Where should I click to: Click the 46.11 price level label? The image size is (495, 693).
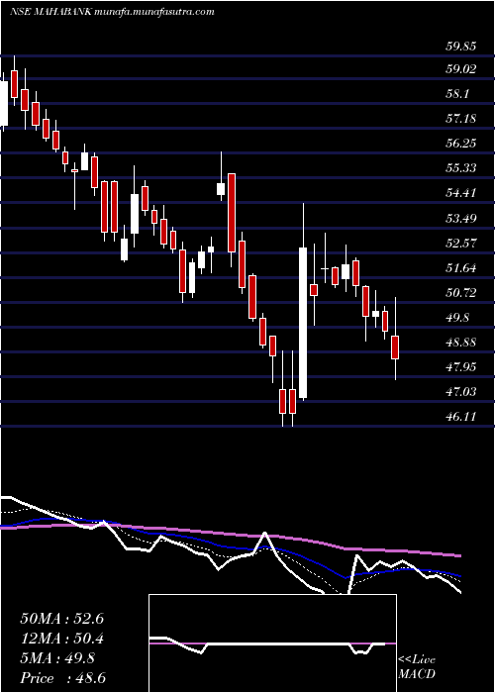(460, 417)
